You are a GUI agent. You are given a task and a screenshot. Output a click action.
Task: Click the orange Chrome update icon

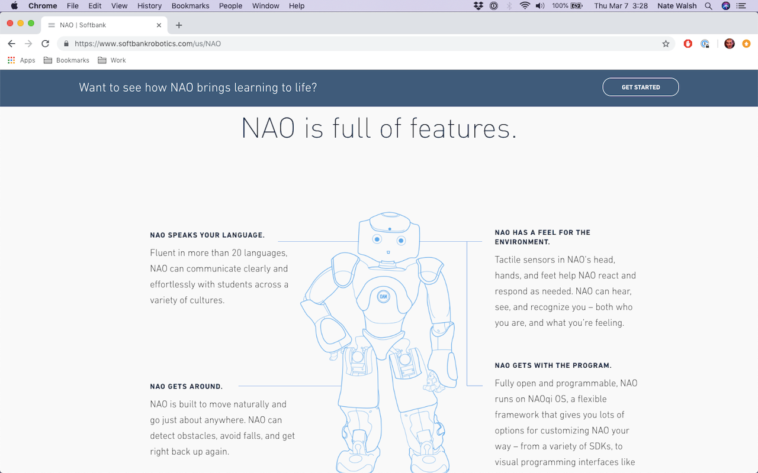click(x=746, y=44)
